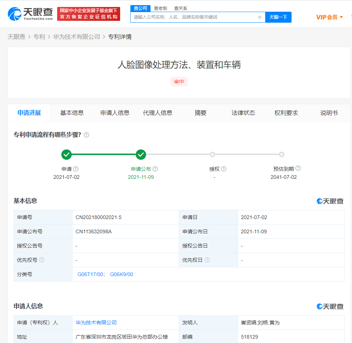Select the 代理人信息 tab
Image resolution: width=352 pixels, height=343 pixels.
158,113
